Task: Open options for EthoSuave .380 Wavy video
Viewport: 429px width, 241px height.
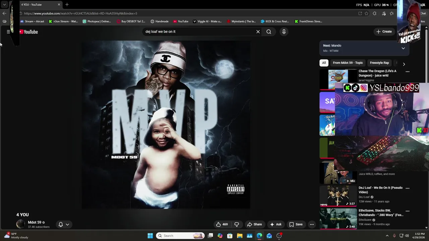Action: click(x=408, y=211)
